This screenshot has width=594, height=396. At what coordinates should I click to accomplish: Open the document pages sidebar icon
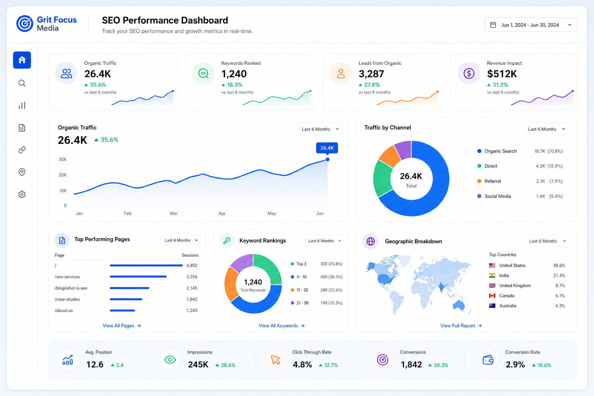pyautogui.click(x=22, y=128)
